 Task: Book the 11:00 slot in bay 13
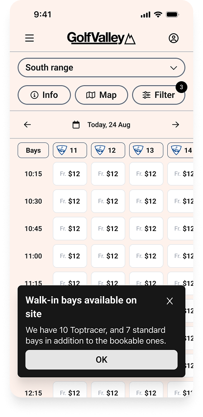coord(146,256)
